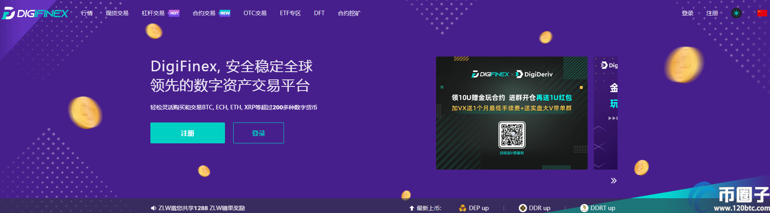Open the 行情 menu item

(x=86, y=13)
